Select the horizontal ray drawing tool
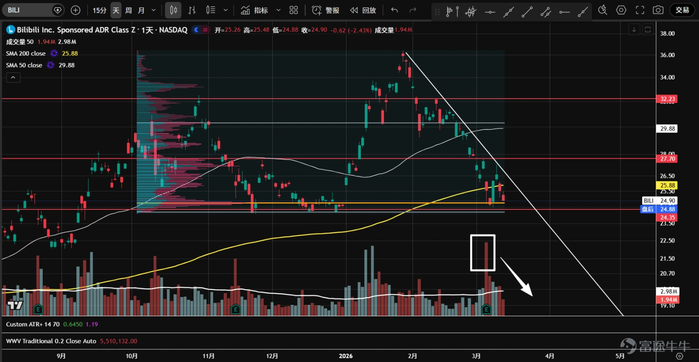Viewport: 699px width, 362px height. 564,12
